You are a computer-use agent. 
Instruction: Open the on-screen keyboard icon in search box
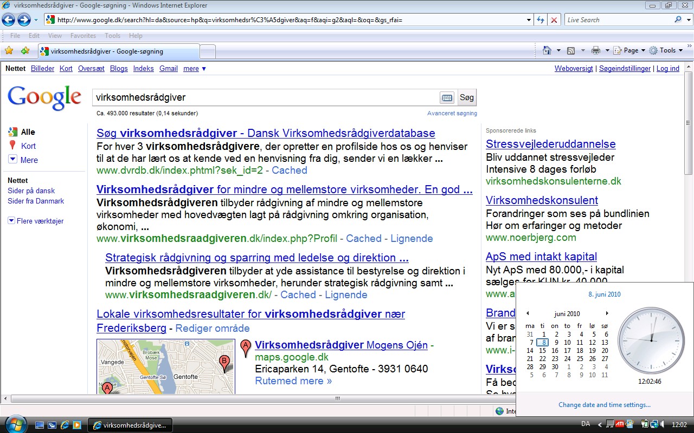(x=447, y=98)
